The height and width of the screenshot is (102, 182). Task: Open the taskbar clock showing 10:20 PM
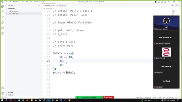(x=172, y=100)
